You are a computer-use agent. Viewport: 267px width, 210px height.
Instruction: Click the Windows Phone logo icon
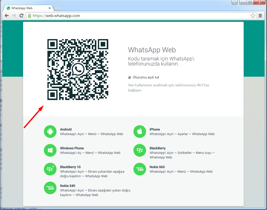[x=50, y=150]
